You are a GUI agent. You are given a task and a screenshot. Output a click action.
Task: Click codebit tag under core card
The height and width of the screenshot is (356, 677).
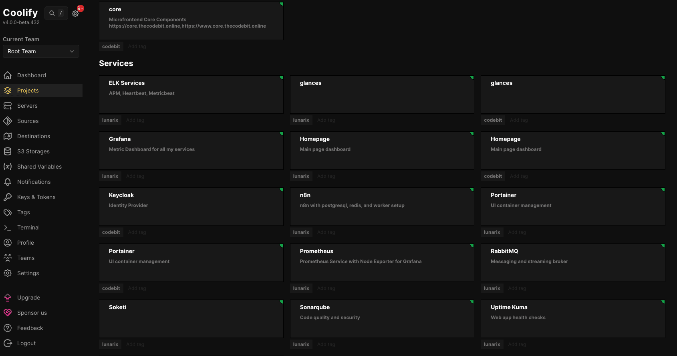111,46
